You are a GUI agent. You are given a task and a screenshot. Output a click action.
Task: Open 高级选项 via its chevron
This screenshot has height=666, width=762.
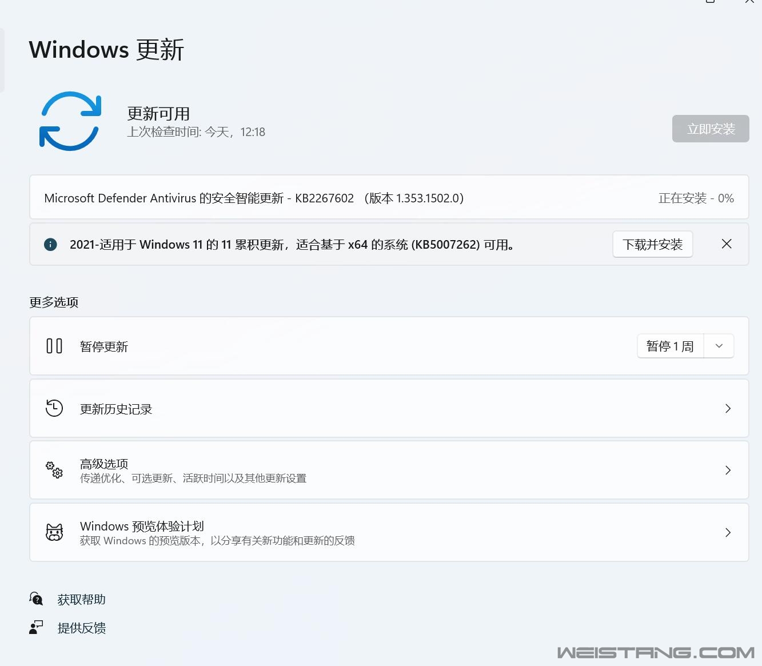coord(728,470)
